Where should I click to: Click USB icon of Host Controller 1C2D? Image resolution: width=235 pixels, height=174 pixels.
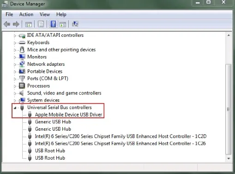pyautogui.click(x=30, y=136)
